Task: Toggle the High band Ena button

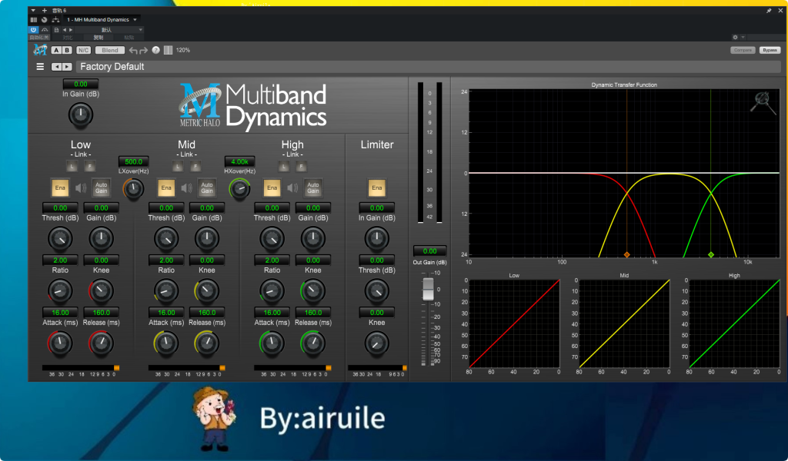Action: (272, 187)
